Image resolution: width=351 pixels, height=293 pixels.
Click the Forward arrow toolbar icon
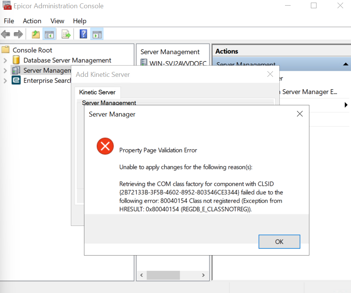[x=18, y=34]
